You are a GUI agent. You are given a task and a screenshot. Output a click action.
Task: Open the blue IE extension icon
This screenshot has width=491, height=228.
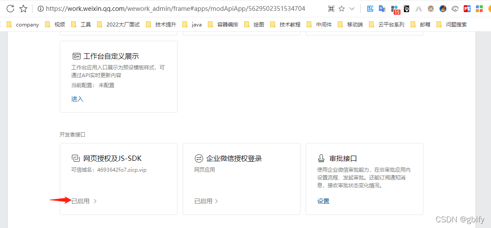click(370, 9)
